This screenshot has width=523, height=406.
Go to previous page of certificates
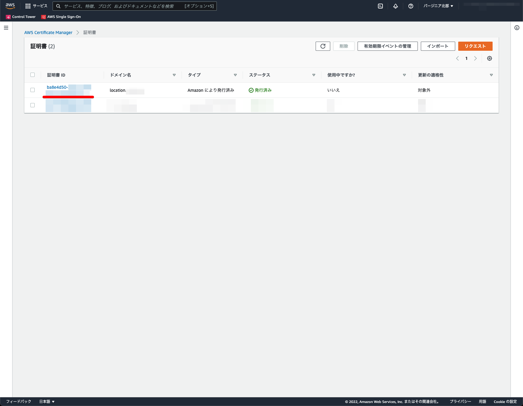pyautogui.click(x=457, y=58)
